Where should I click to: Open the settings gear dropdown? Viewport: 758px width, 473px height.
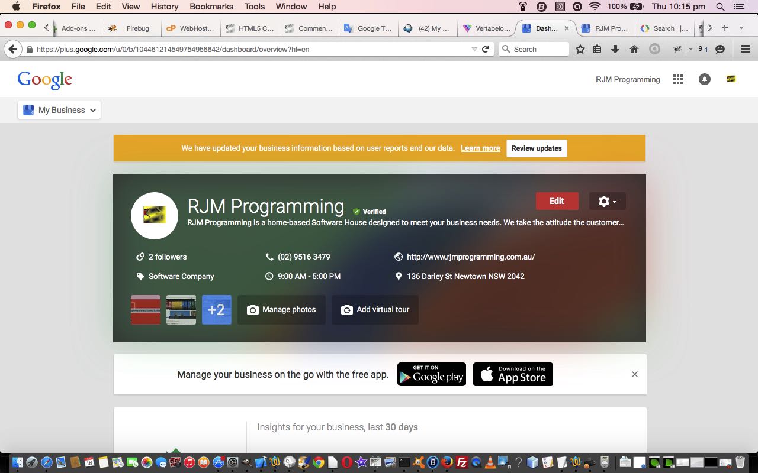coord(608,201)
